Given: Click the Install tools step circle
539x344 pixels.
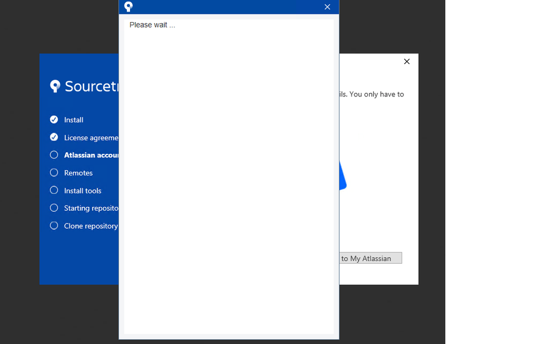Looking at the screenshot, I should [54, 190].
